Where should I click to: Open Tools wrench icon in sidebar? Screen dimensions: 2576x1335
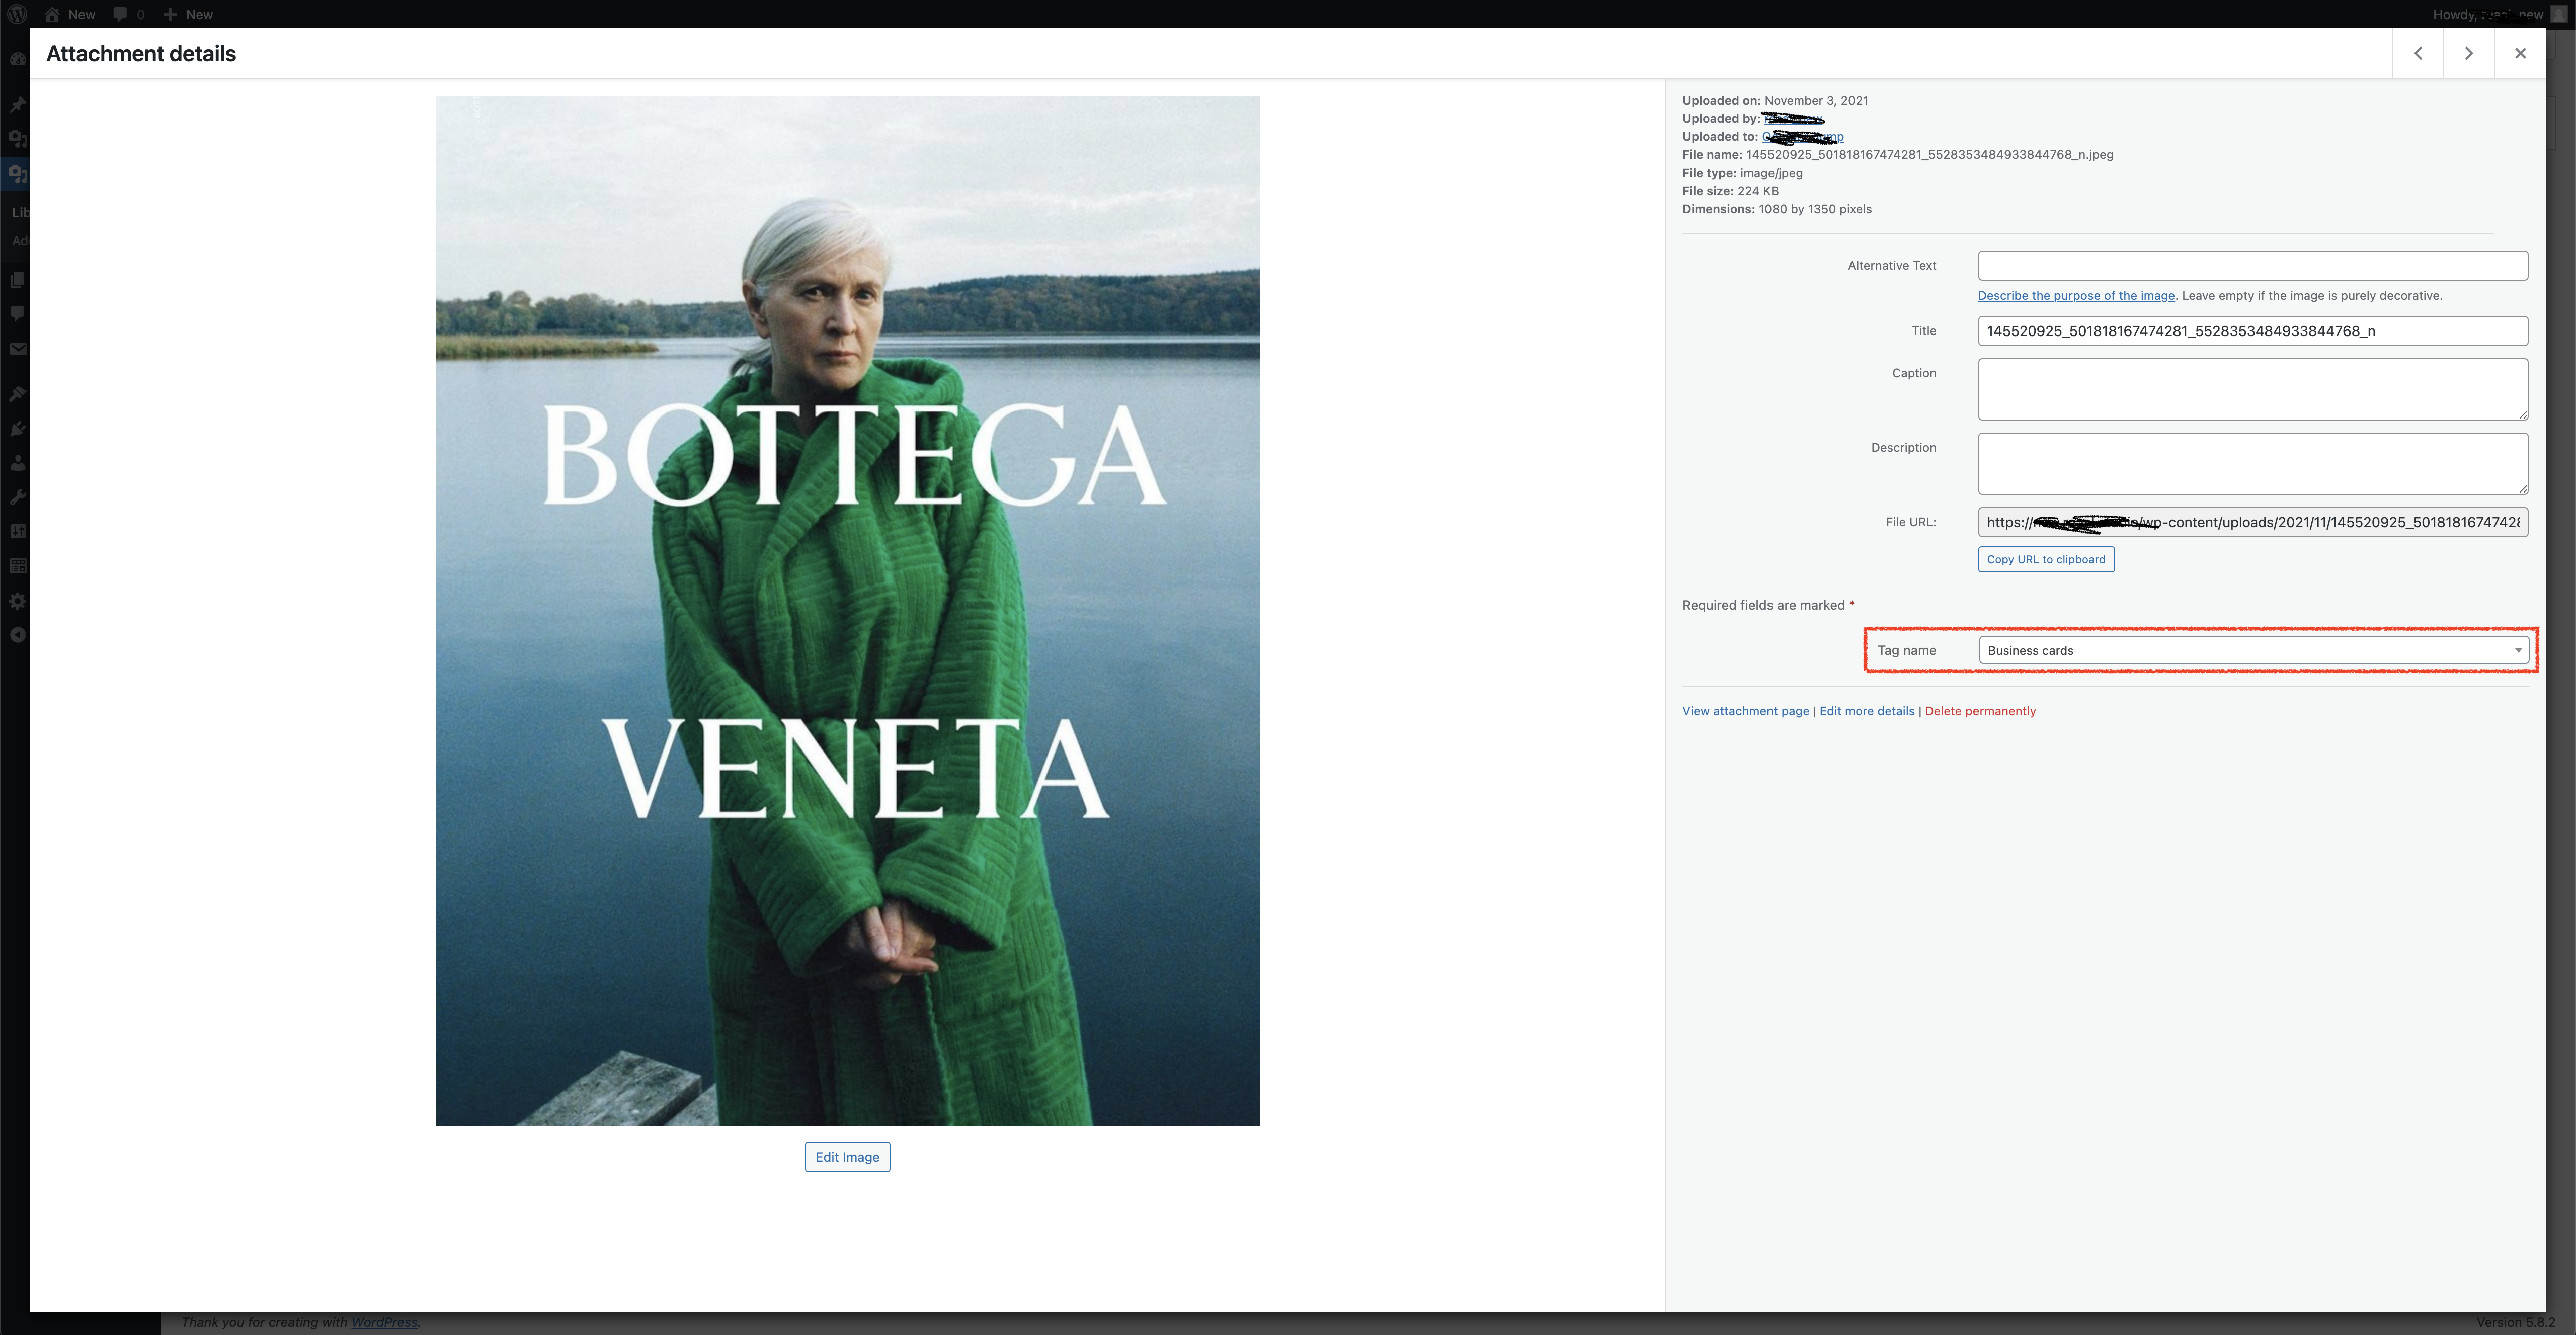click(x=17, y=497)
